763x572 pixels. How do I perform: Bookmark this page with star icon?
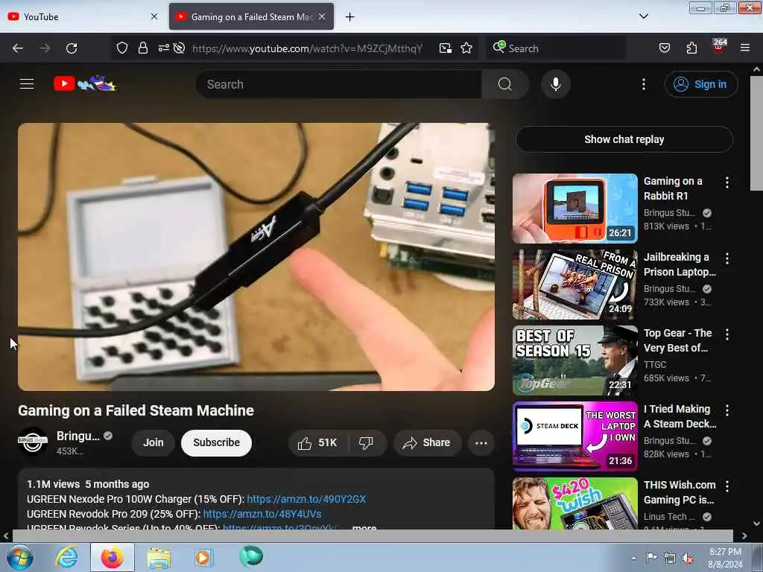(466, 48)
